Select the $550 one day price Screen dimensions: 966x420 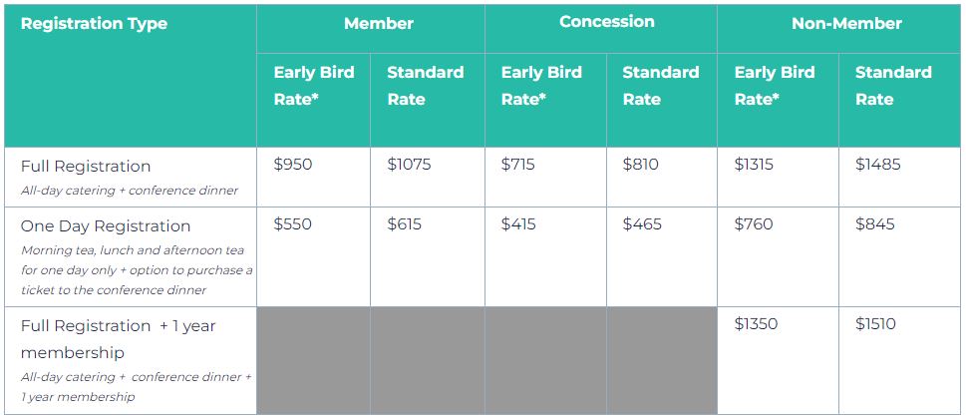[x=293, y=224]
